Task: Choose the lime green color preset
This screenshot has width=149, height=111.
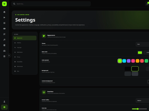Action: tap(120, 61)
